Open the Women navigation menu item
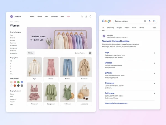This screenshot has height=125, width=166. click(40, 17)
